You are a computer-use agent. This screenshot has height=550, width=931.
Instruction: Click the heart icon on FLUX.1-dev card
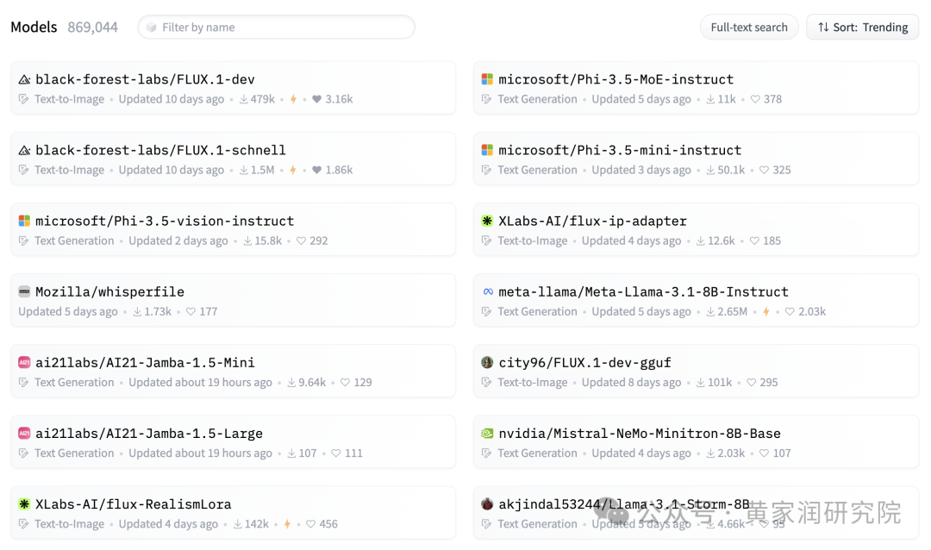click(x=316, y=99)
